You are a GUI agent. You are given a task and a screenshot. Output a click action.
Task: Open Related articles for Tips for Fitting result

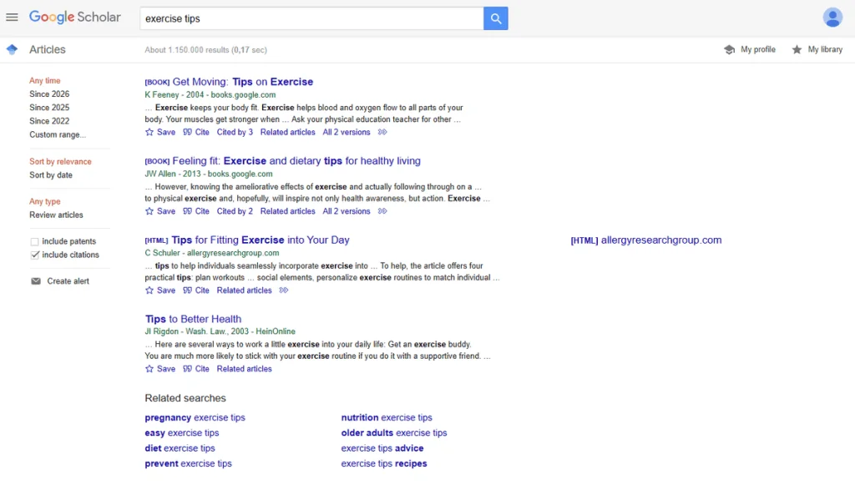pyautogui.click(x=244, y=290)
